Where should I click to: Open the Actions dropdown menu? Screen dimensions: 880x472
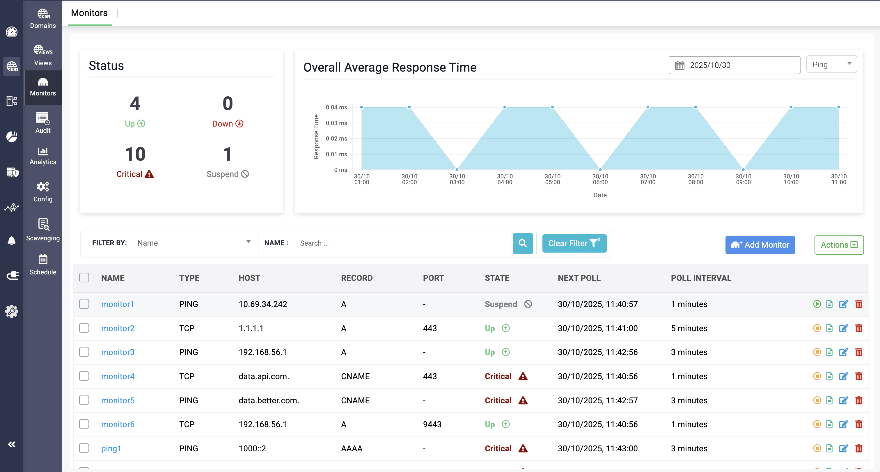(839, 245)
